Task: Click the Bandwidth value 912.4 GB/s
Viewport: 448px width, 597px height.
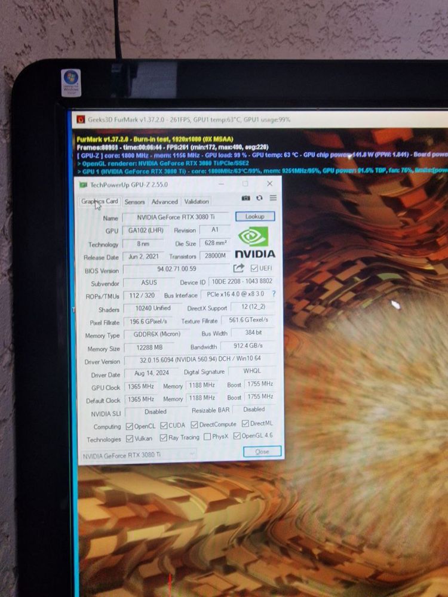Action: (248, 346)
